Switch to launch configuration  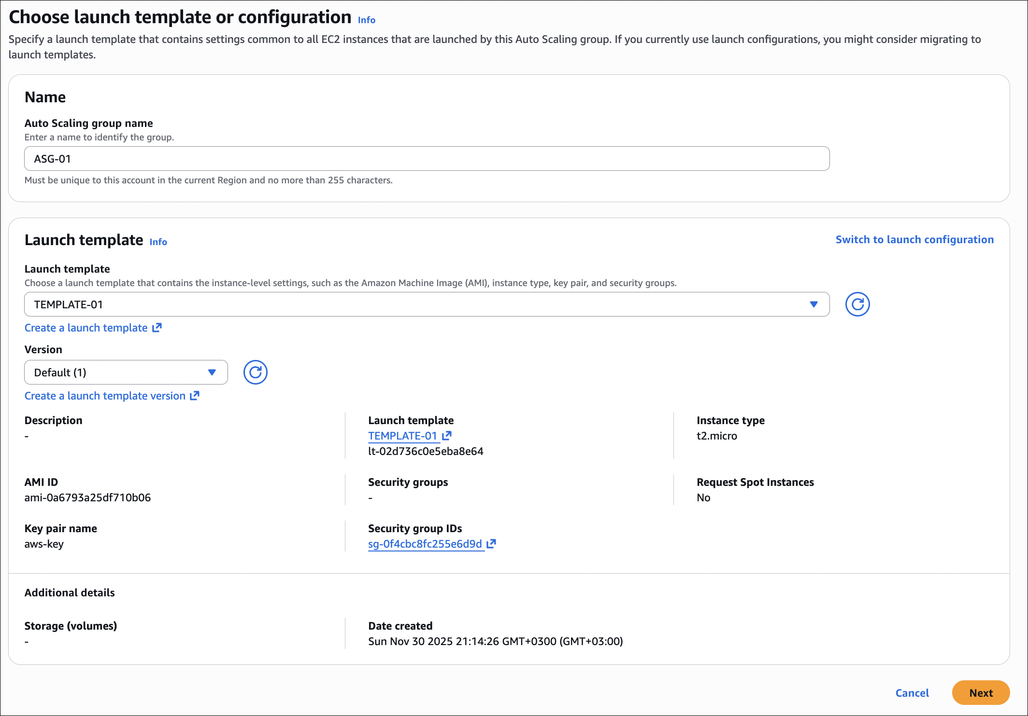(914, 240)
